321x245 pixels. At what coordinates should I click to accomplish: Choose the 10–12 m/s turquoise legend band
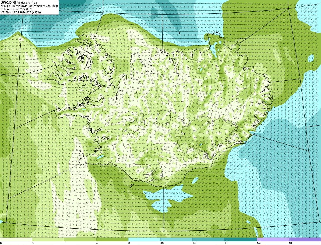click(x=177, y=239)
